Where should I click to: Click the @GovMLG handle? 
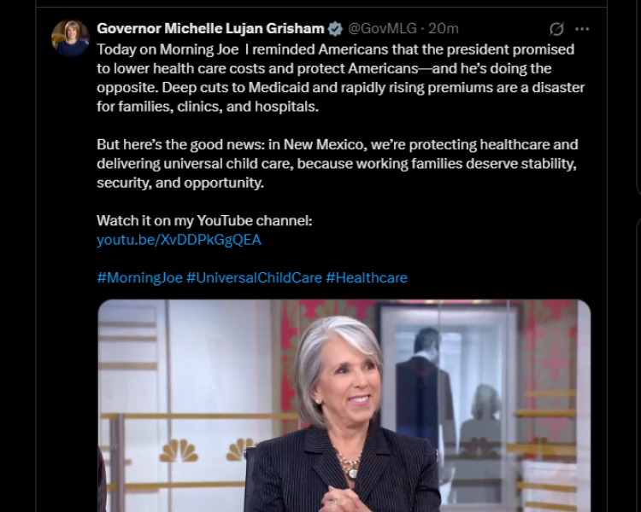[382, 29]
